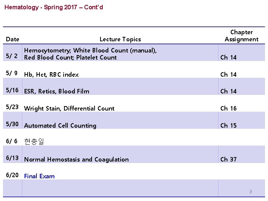
Task: Select the Date column header
Action: click(x=13, y=39)
